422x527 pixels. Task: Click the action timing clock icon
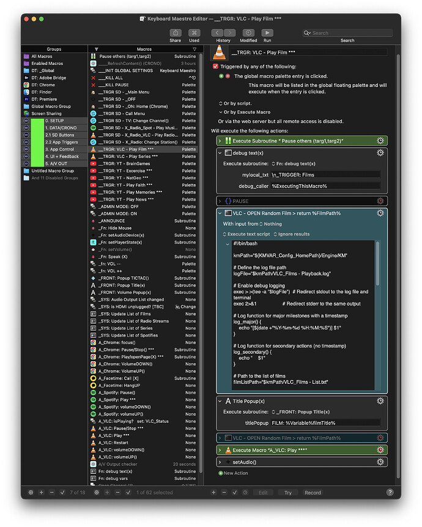pos(245,492)
